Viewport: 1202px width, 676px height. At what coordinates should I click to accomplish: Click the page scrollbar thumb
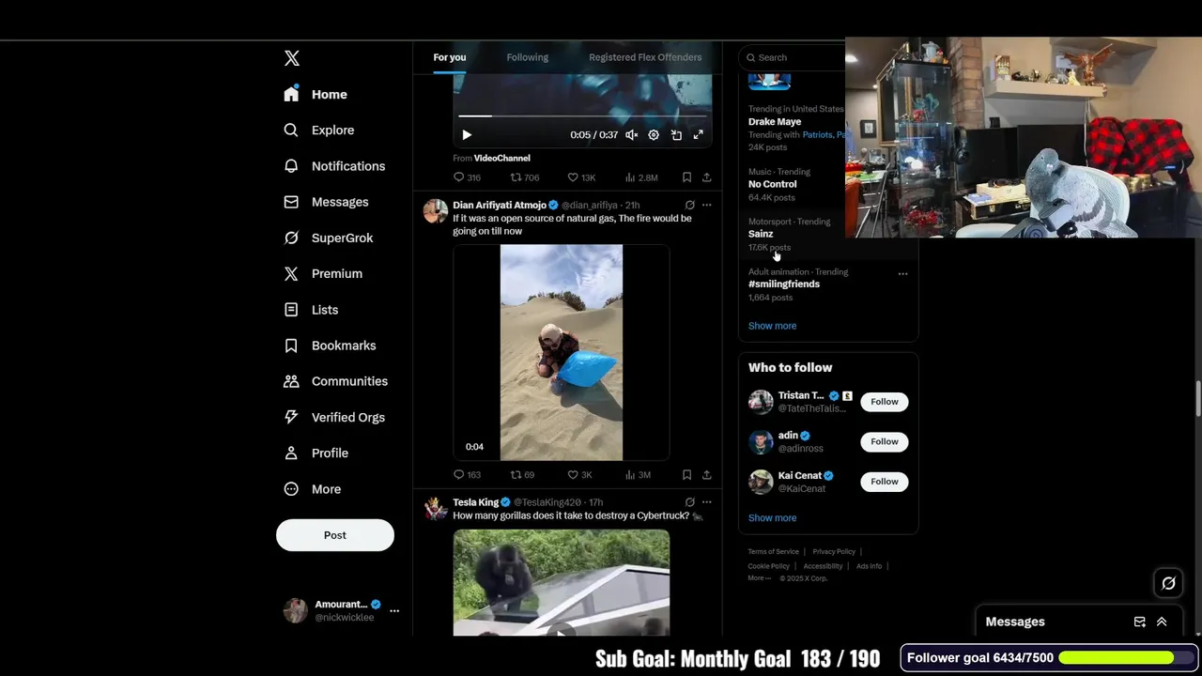pos(1197,399)
